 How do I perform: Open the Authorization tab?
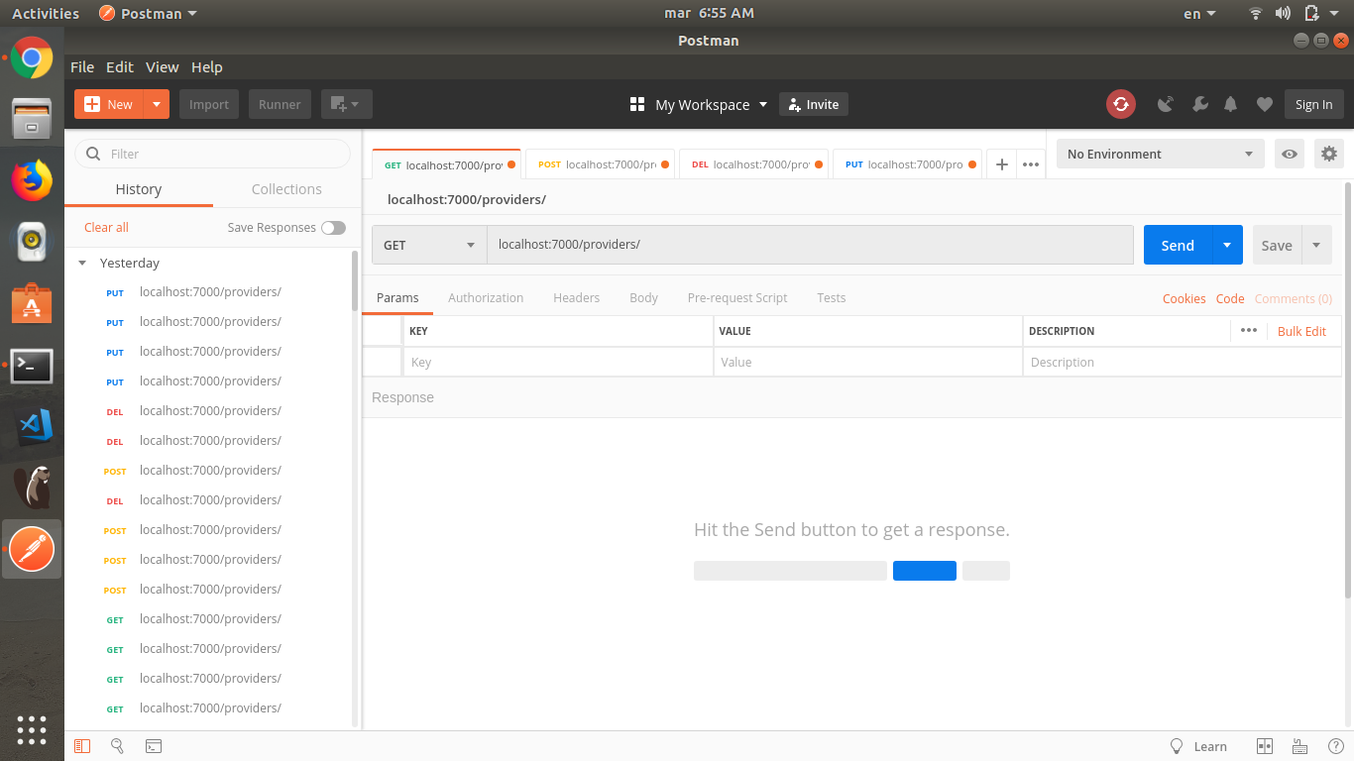(x=486, y=298)
